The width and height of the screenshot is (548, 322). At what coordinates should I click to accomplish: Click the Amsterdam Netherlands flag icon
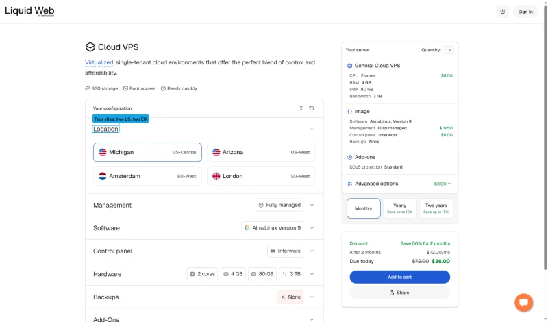(x=102, y=176)
